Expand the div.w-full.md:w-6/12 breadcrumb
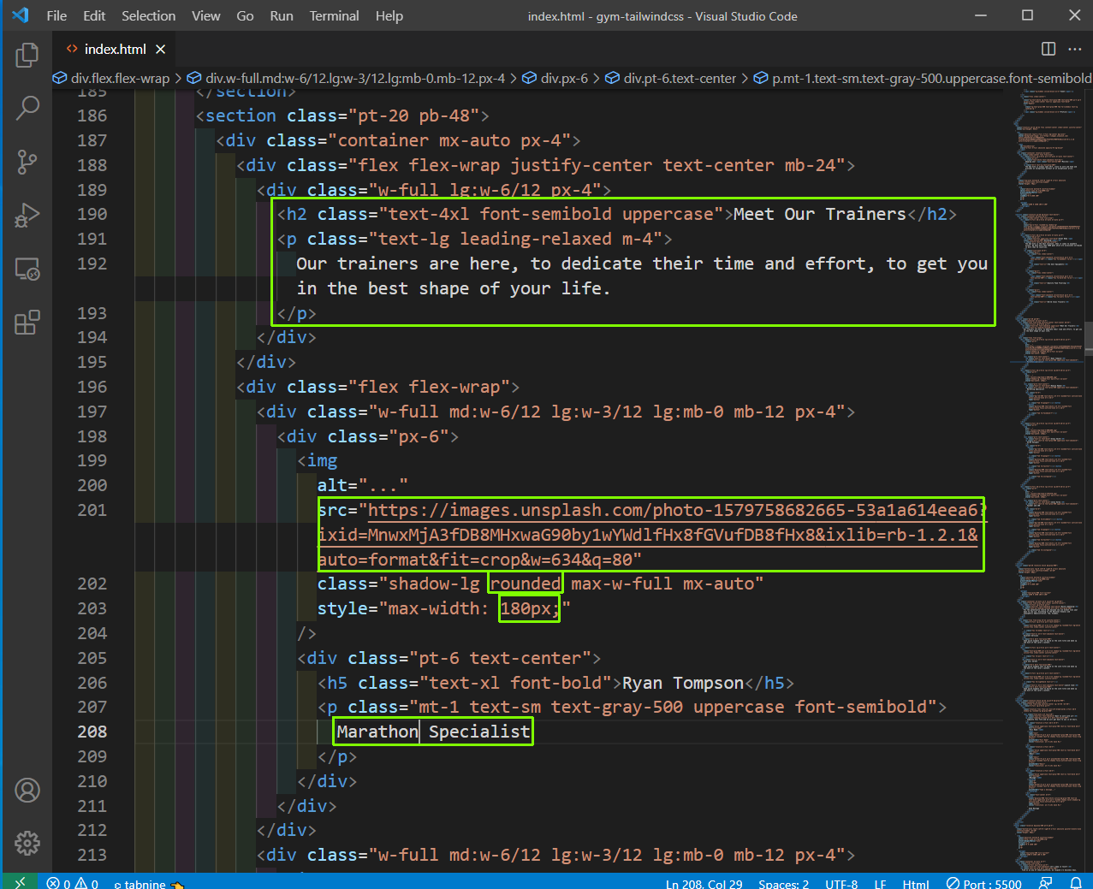 tap(347, 78)
